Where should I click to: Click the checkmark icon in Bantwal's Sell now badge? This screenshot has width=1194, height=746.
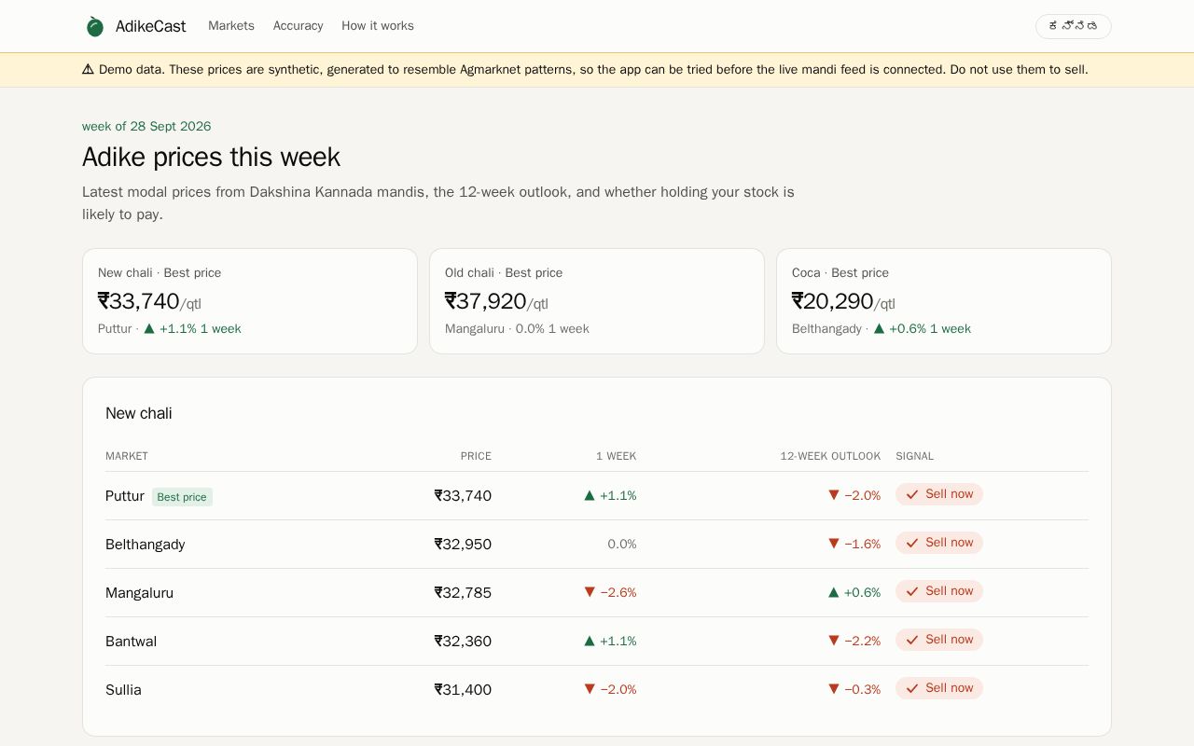pos(912,640)
